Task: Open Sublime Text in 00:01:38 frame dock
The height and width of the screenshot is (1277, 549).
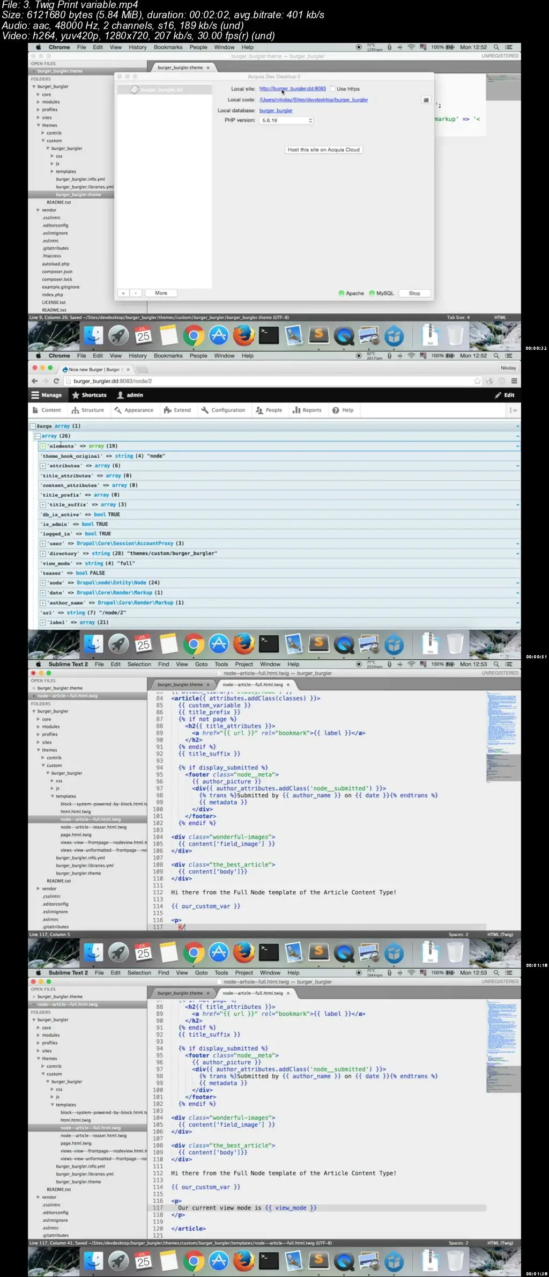Action: click(319, 1261)
